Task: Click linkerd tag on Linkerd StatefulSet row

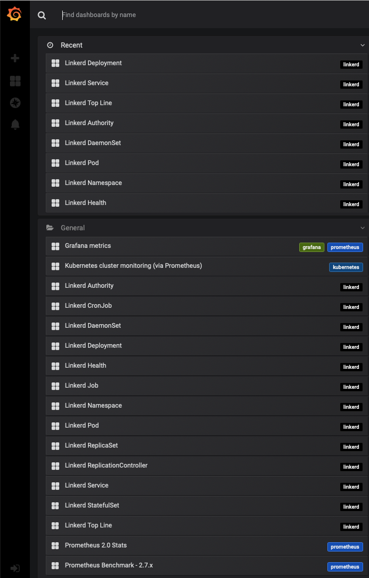Action: pyautogui.click(x=351, y=507)
